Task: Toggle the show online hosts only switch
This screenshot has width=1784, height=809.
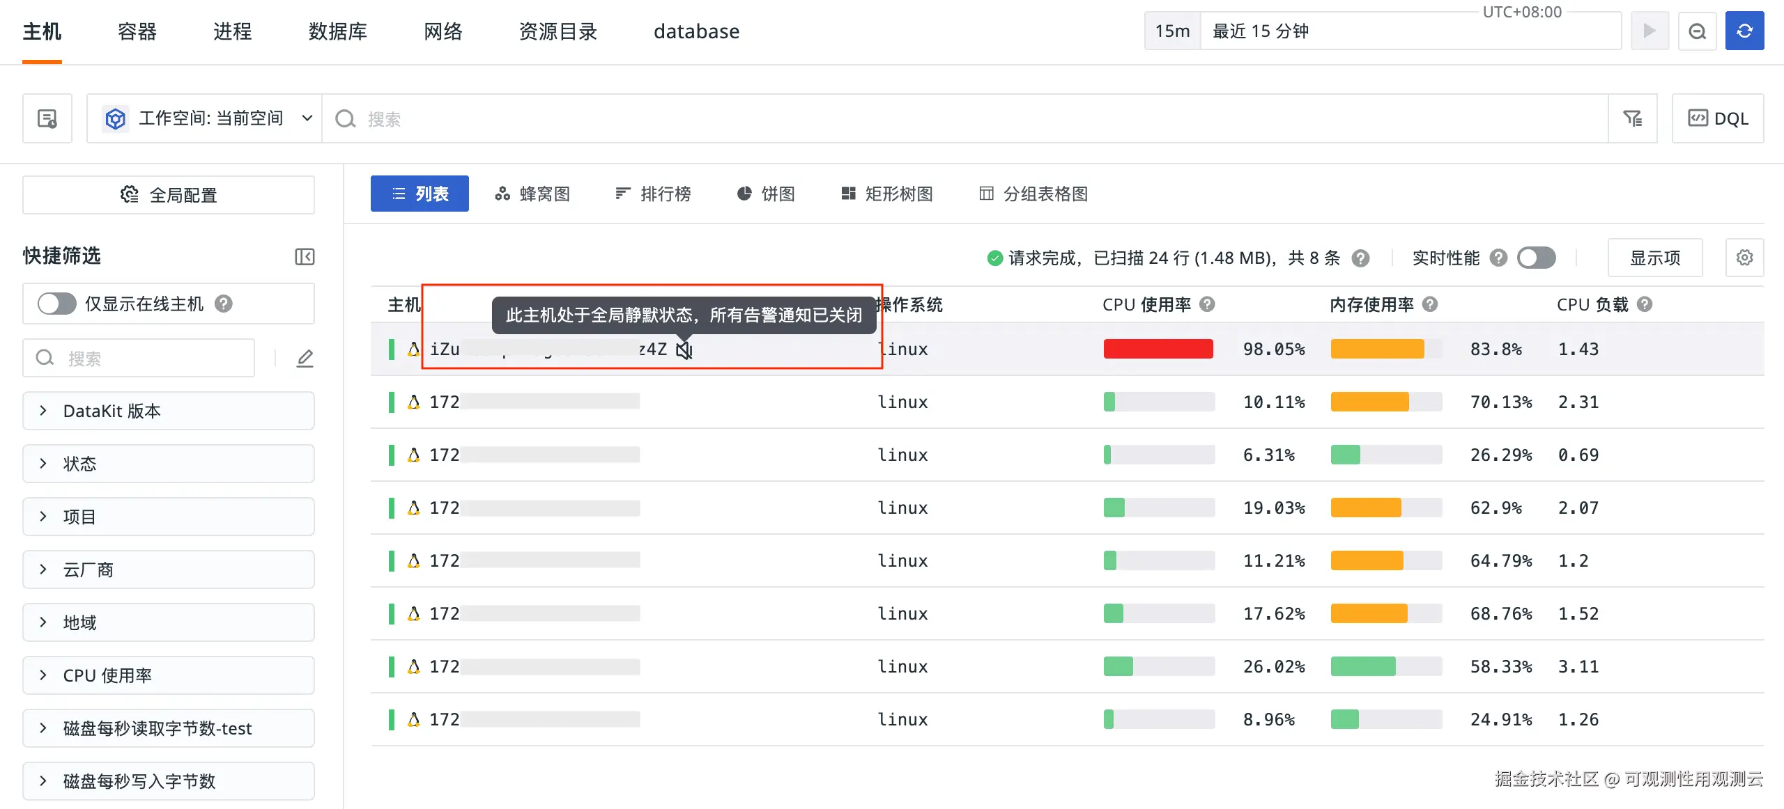Action: click(57, 304)
